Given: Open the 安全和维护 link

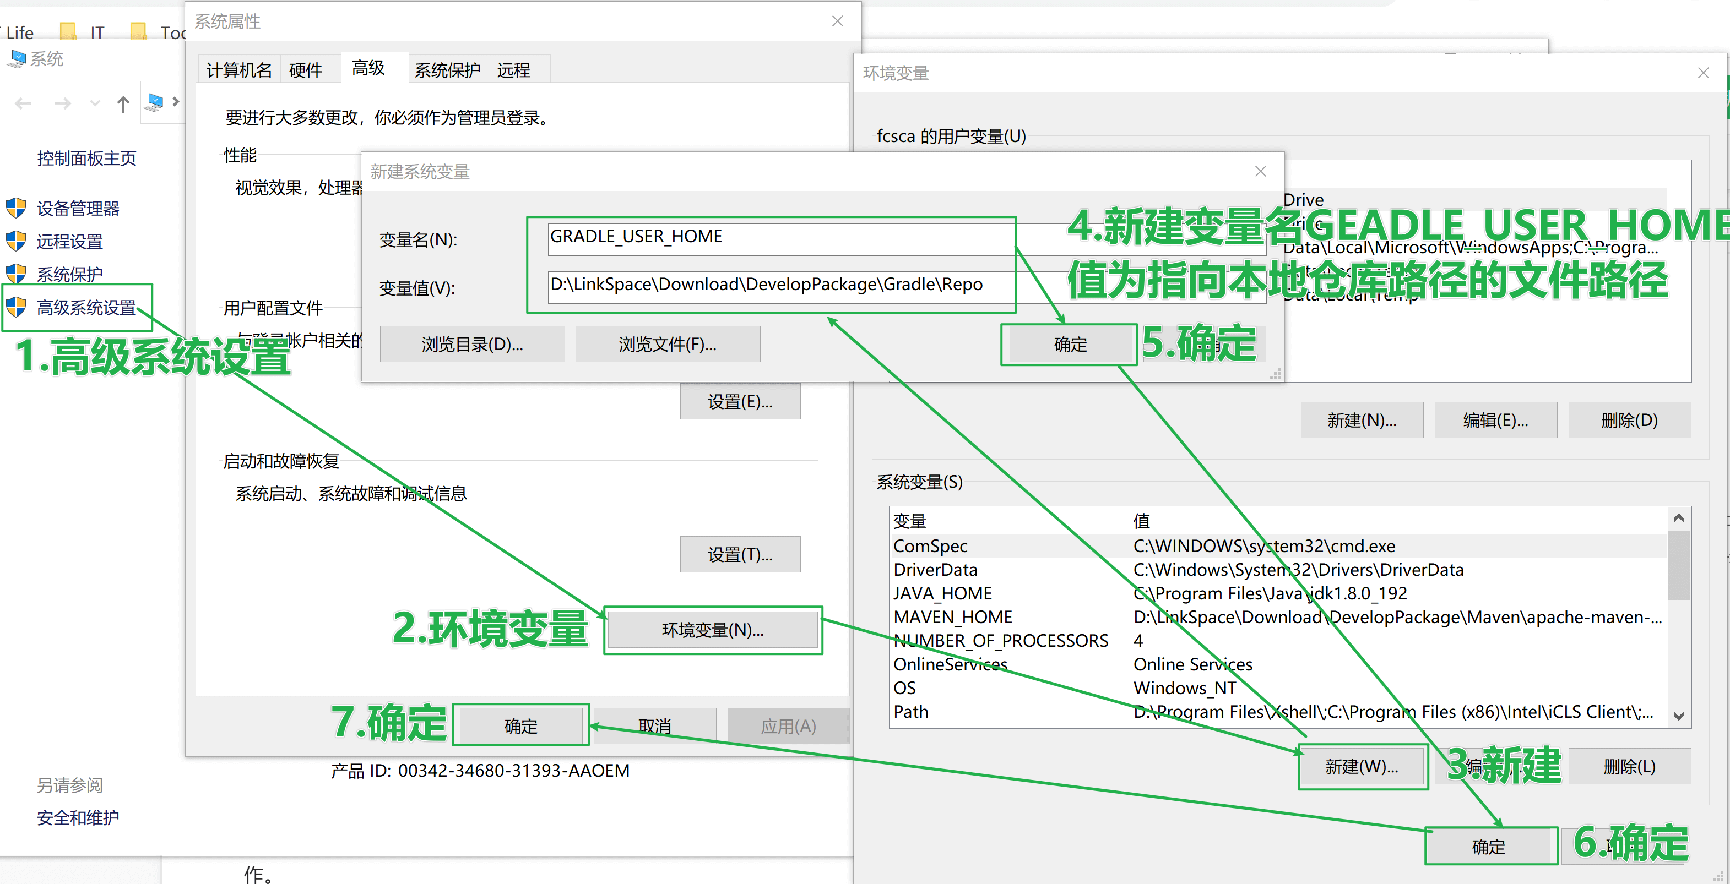Looking at the screenshot, I should coord(78,817).
